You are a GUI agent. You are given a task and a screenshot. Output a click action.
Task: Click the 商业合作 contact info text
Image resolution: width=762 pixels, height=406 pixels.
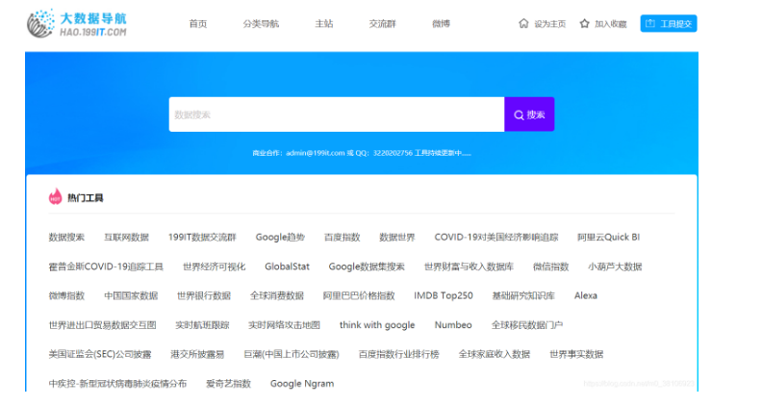(x=362, y=153)
